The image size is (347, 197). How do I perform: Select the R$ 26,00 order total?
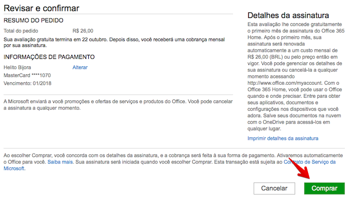tap(83, 31)
